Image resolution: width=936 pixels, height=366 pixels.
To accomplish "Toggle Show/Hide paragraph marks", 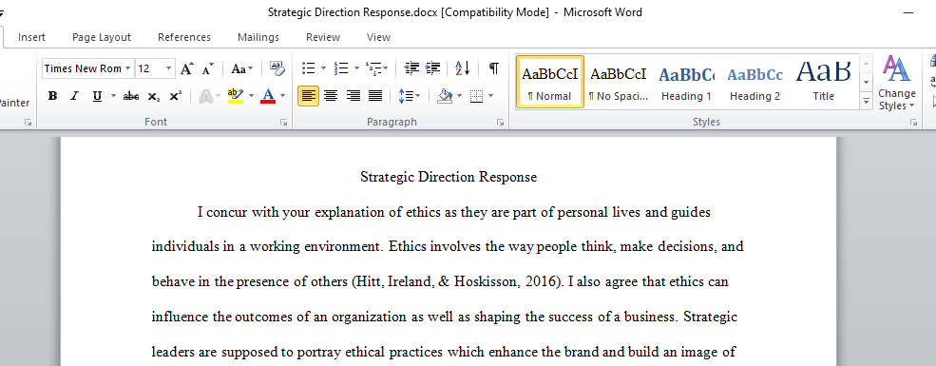I will (494, 68).
